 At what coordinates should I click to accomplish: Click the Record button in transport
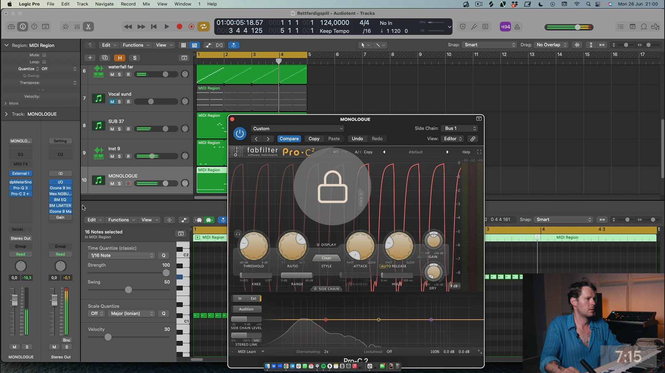[x=179, y=27]
